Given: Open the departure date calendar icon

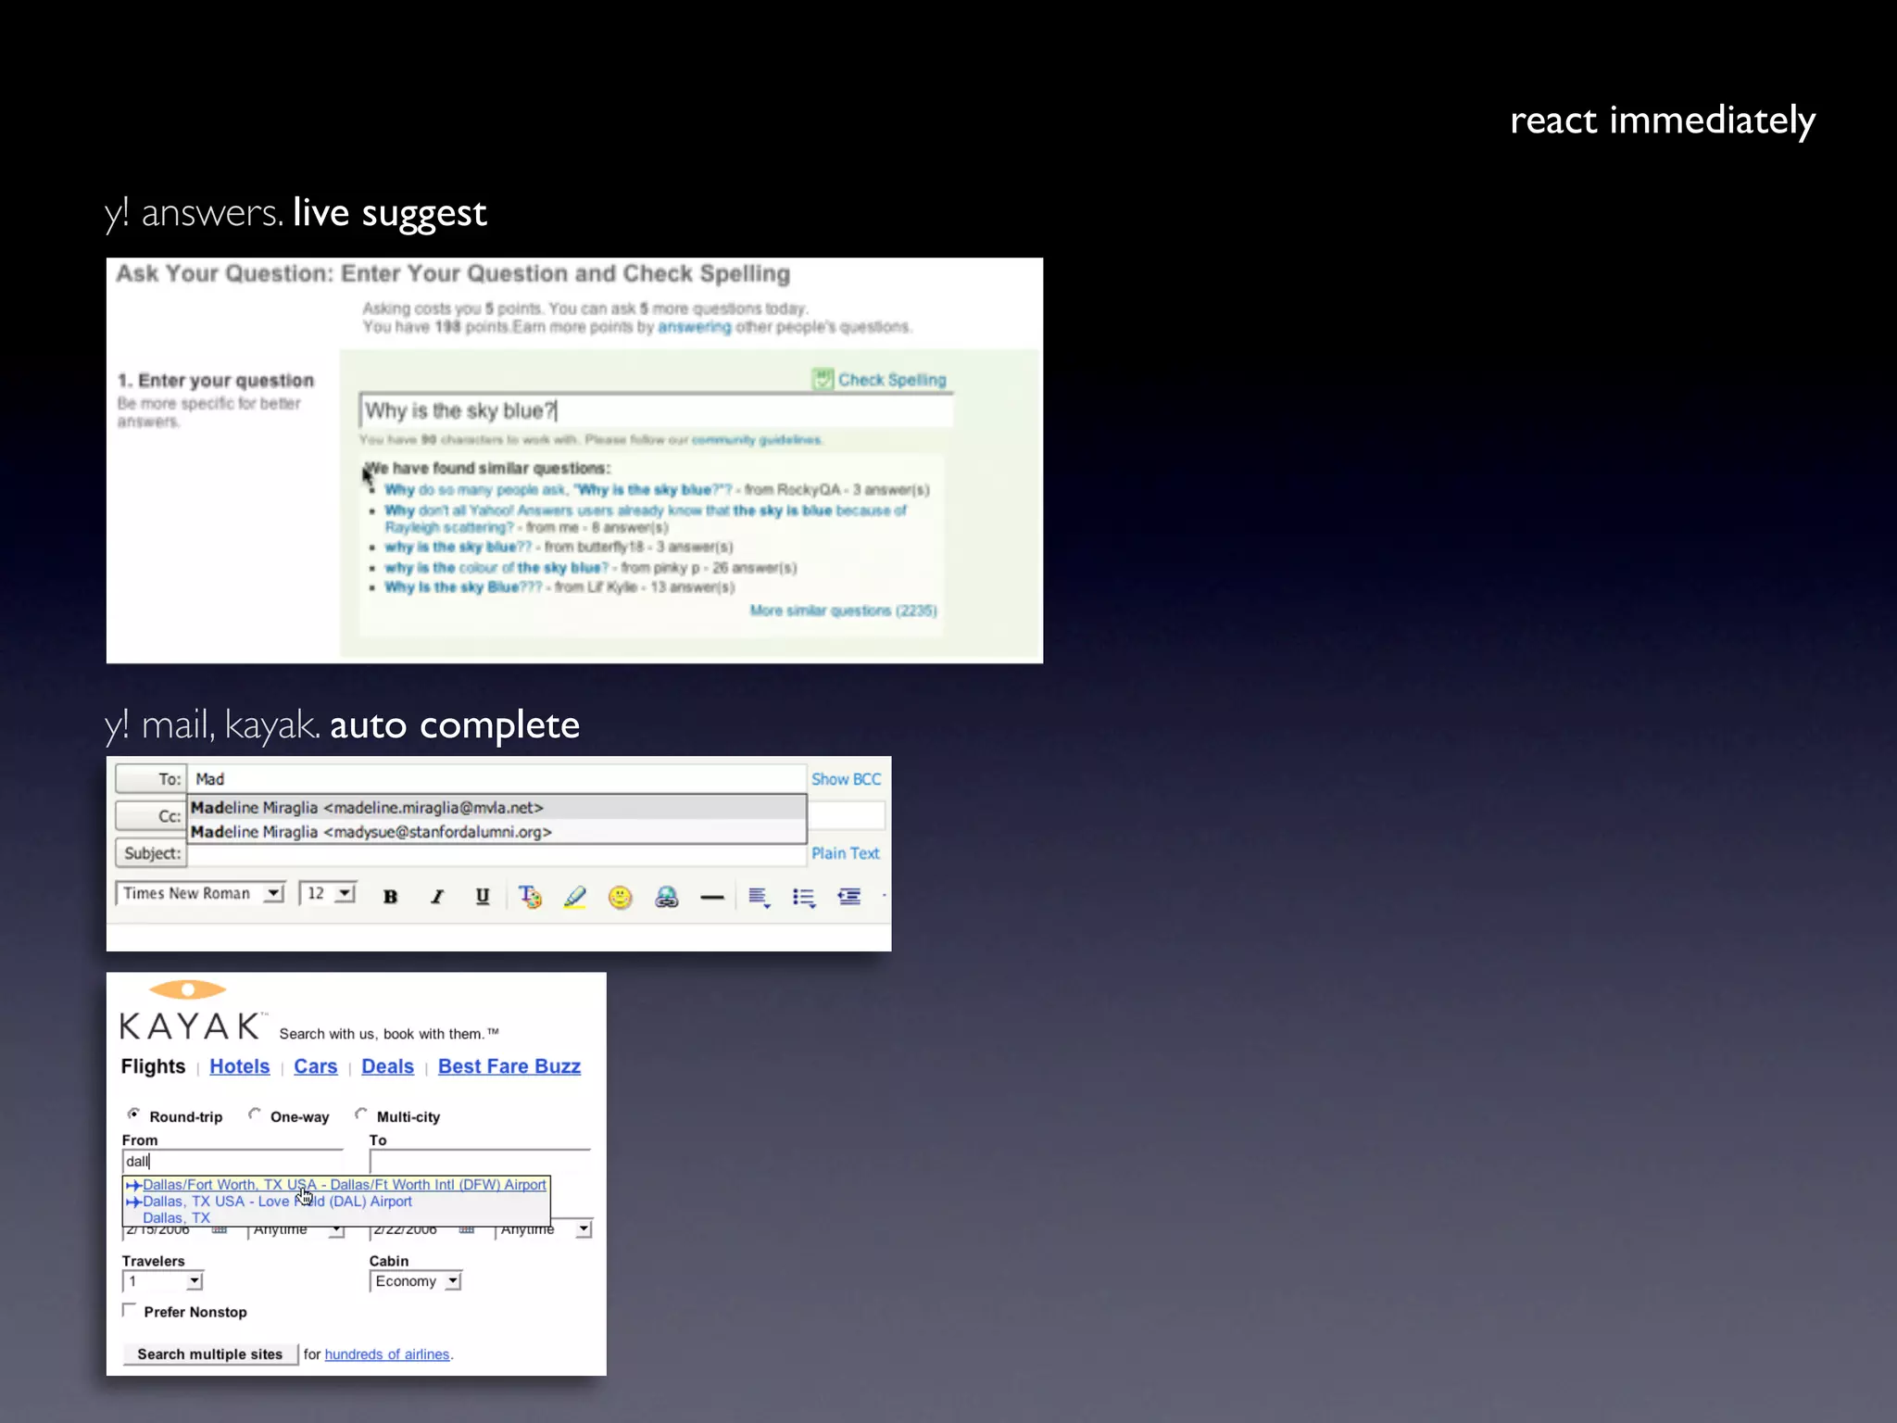Looking at the screenshot, I should coord(220,1230).
